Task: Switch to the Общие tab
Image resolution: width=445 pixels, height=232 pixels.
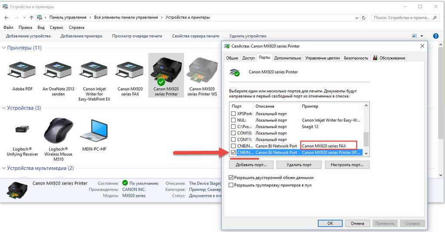Action: tap(232, 58)
